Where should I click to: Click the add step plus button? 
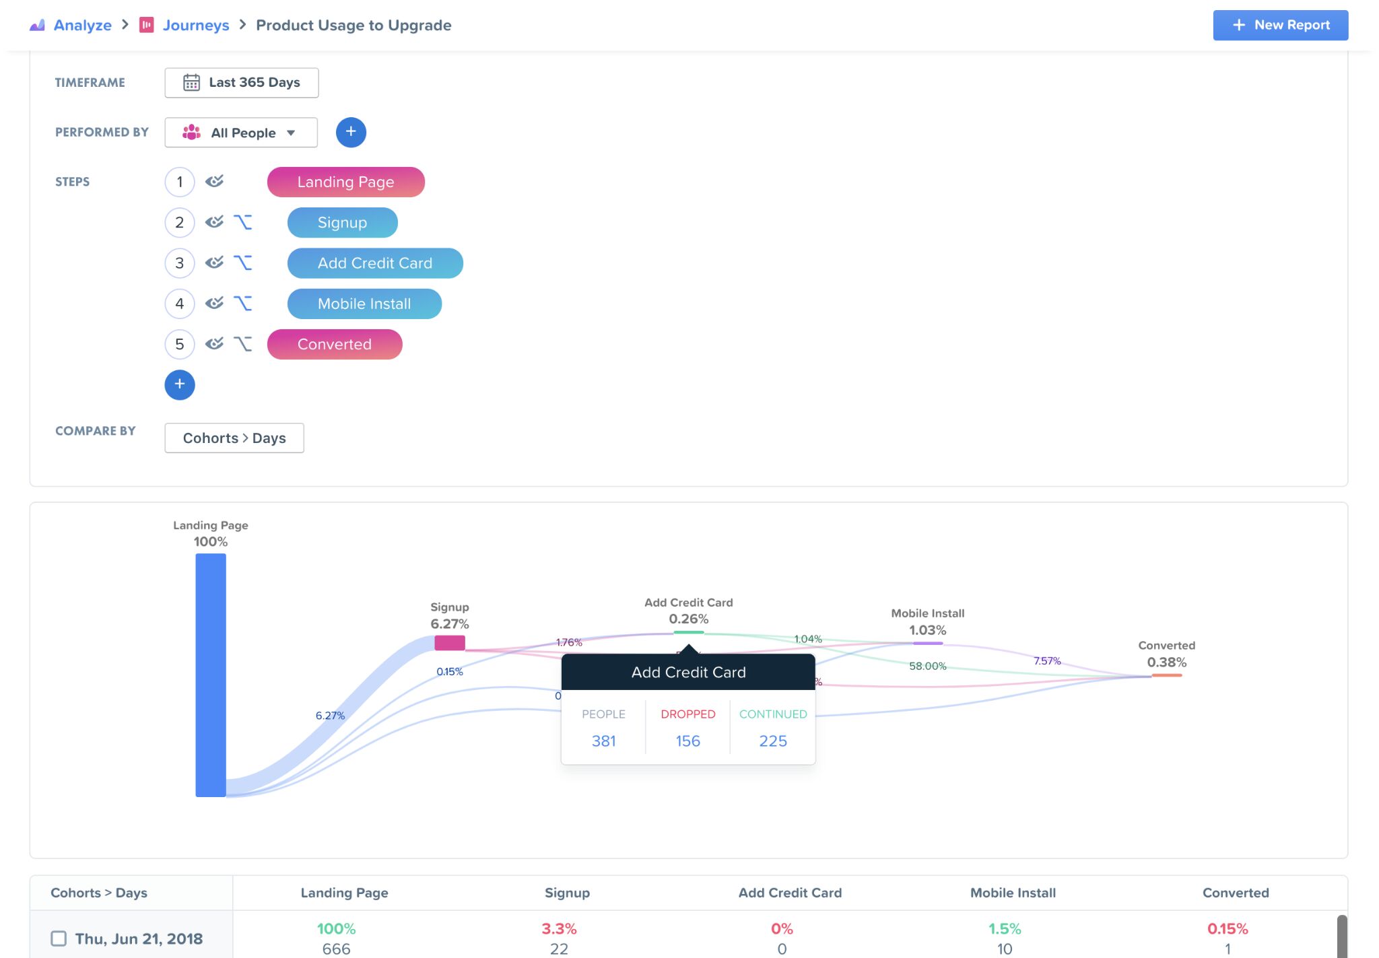point(179,382)
